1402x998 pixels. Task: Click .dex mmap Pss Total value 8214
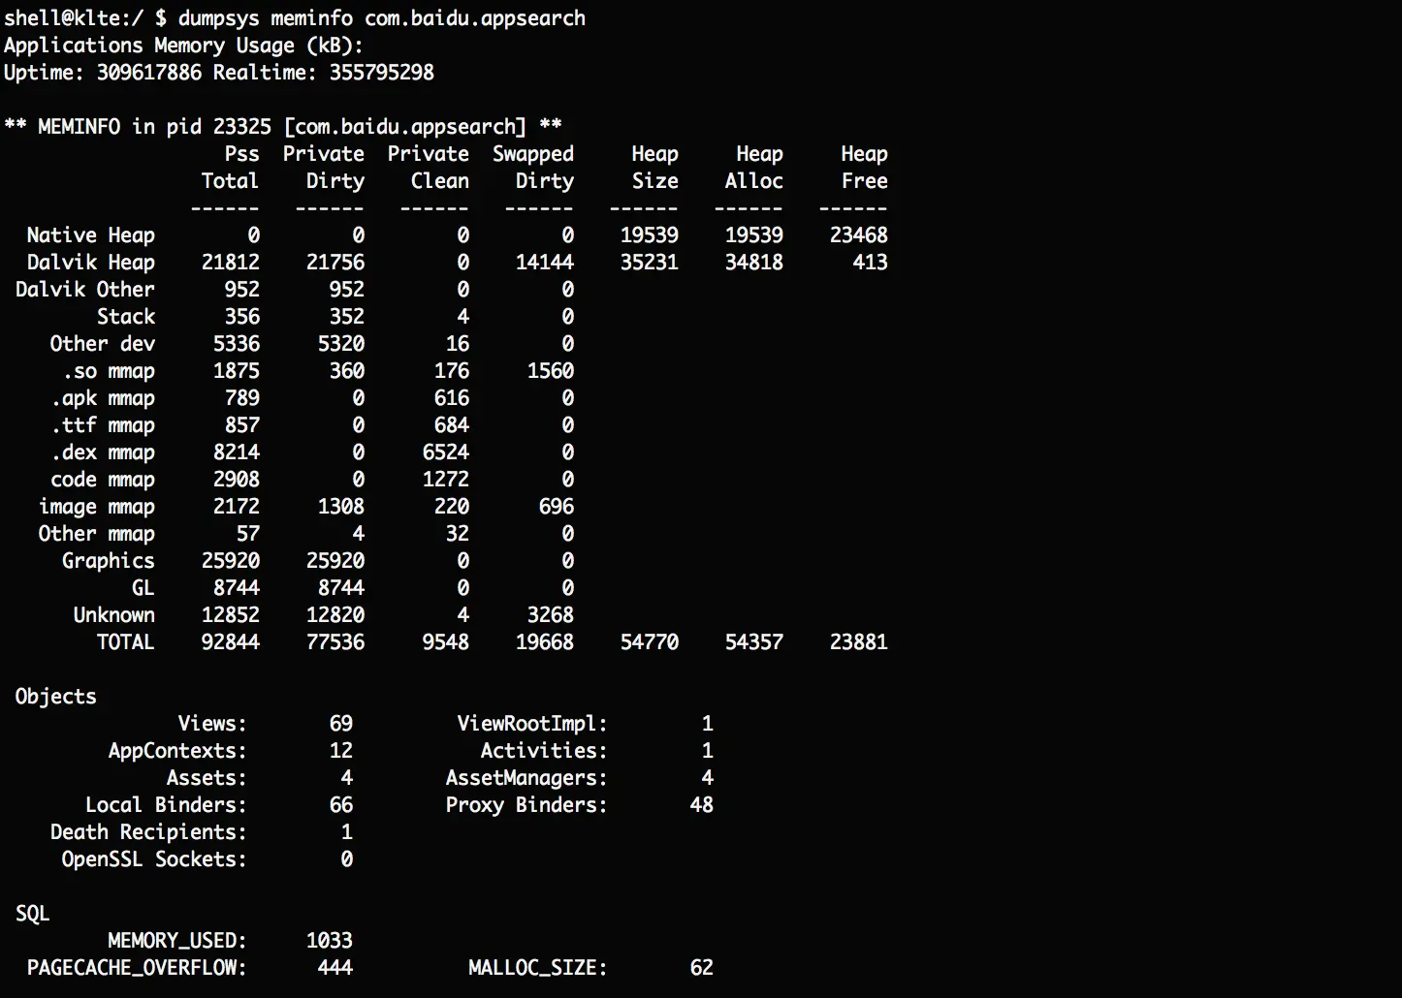(237, 452)
